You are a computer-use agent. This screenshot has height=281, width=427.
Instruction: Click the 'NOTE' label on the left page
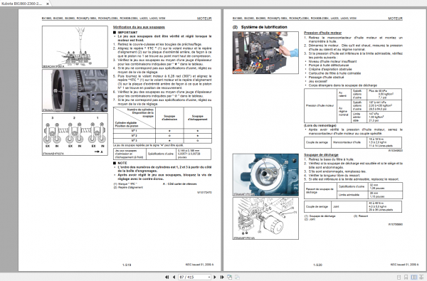[x=122, y=163]
